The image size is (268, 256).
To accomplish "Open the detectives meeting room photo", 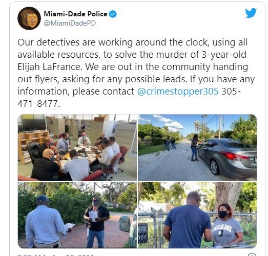I will click(77, 148).
